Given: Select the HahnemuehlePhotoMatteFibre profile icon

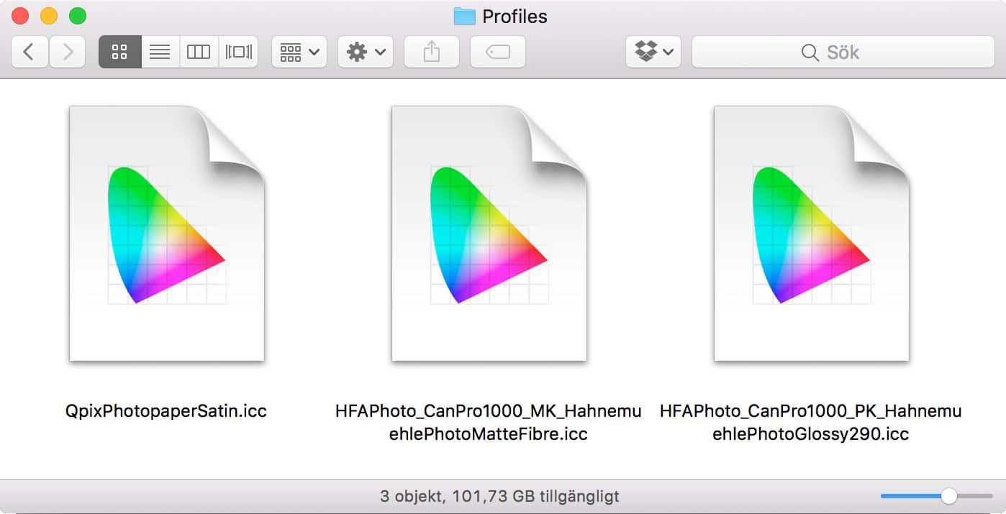Looking at the screenshot, I should [x=489, y=234].
